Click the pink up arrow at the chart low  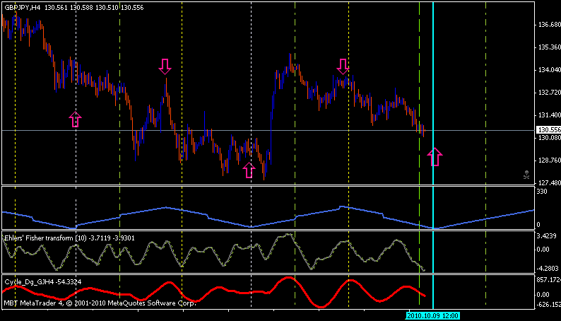[249, 170]
